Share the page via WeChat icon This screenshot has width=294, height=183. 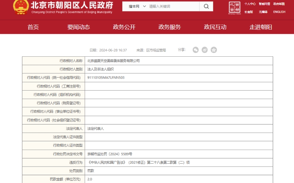pyautogui.click(x=196, y=50)
